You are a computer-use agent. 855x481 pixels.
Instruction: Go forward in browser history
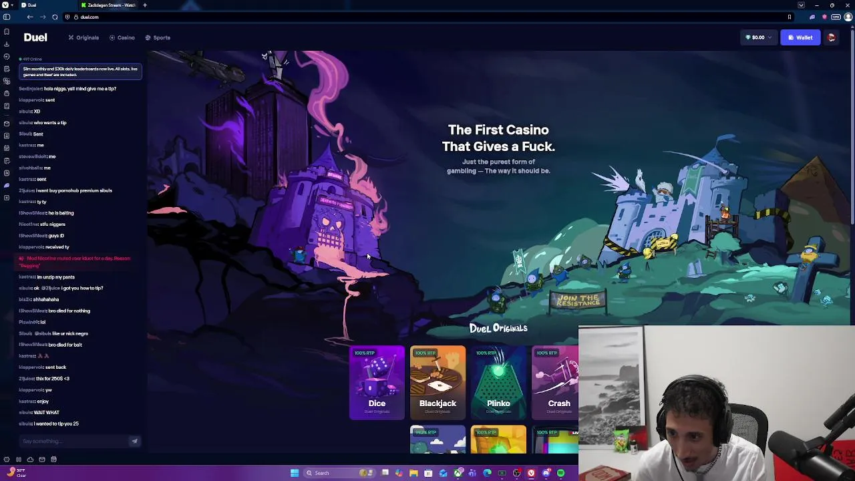[x=42, y=17]
